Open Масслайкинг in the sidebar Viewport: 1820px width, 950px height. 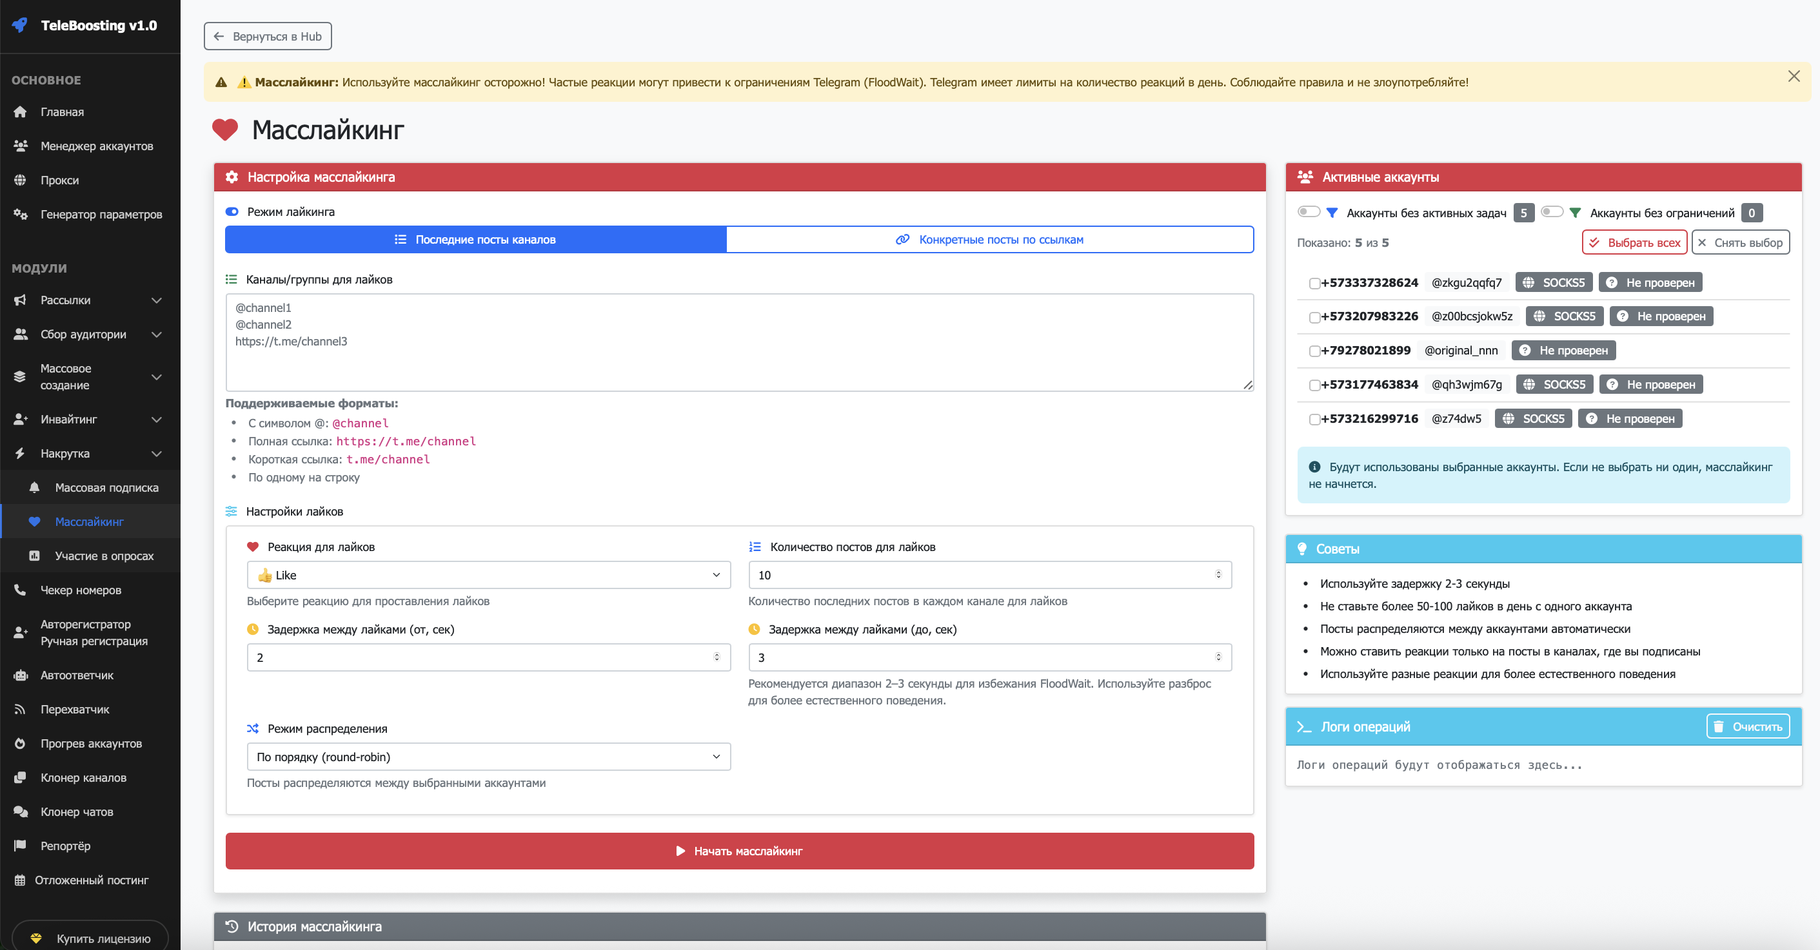tap(89, 521)
